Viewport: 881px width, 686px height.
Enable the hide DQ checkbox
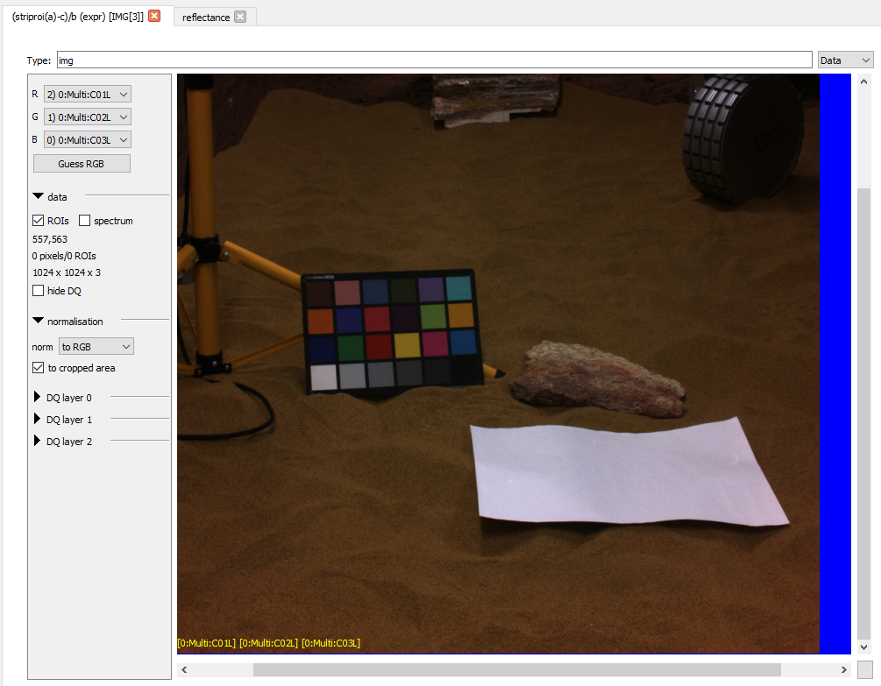click(39, 291)
